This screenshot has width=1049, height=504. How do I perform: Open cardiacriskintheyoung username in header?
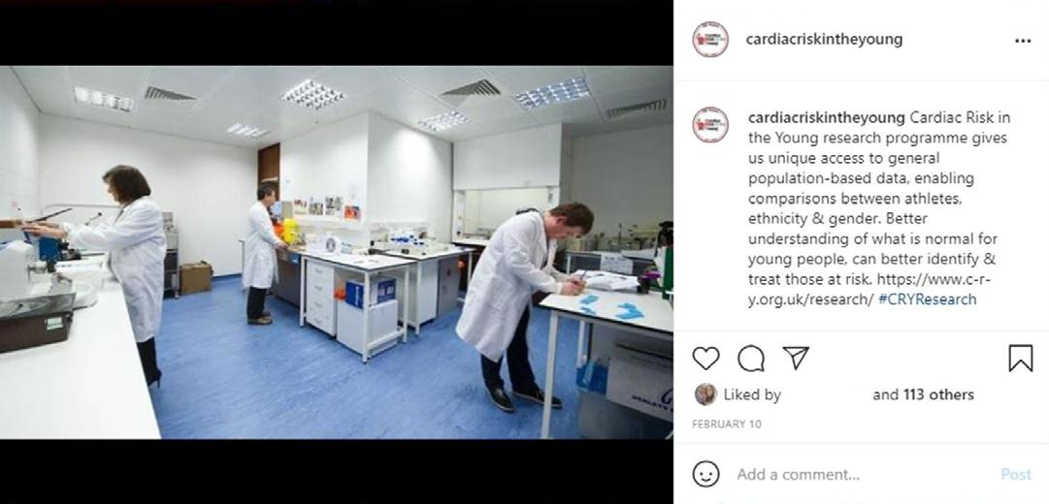click(824, 40)
